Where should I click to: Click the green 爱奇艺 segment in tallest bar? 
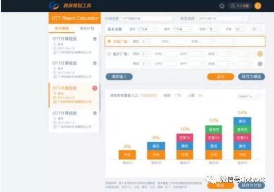(242, 130)
